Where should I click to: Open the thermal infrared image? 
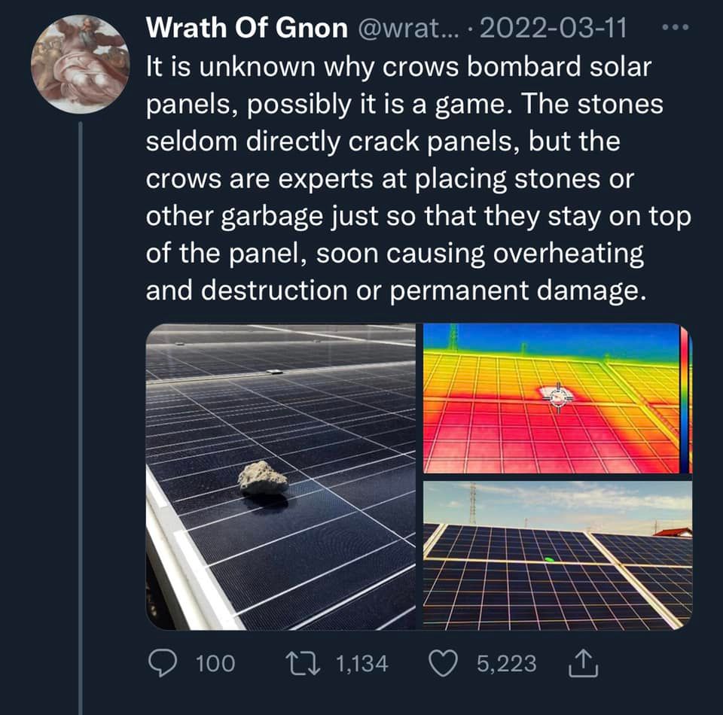[551, 398]
